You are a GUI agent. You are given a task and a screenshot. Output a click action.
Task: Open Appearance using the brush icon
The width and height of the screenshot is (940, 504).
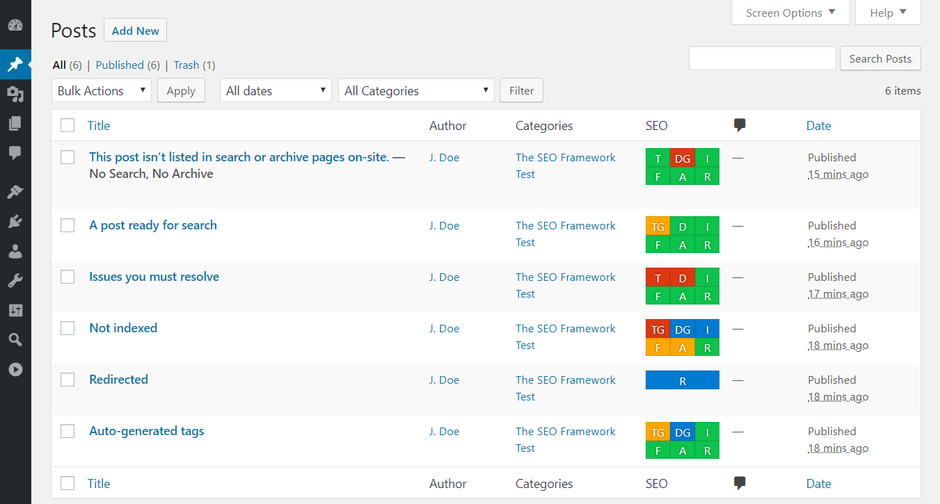tap(15, 192)
